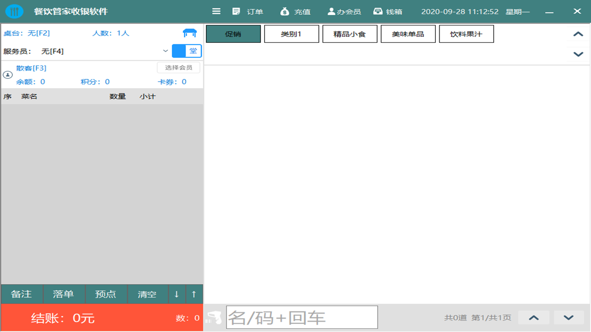This screenshot has width=591, height=332.
Task: Click the 结账 checkout button
Action: [x=102, y=318]
